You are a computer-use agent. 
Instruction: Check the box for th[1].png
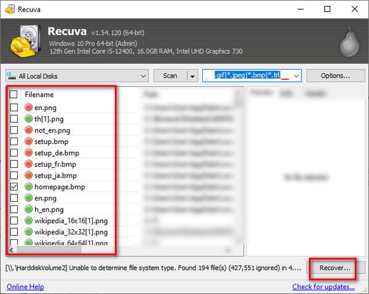[14, 119]
